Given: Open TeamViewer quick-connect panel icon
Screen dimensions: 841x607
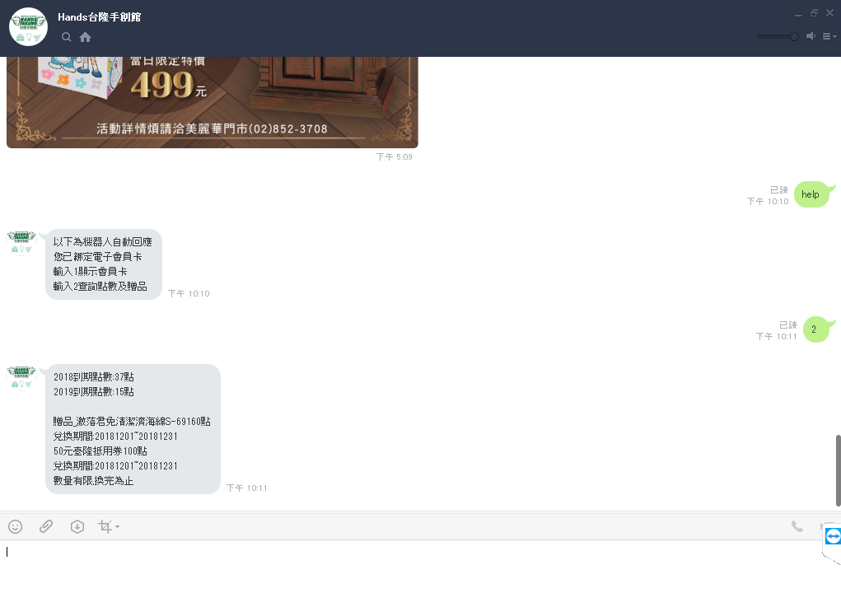Looking at the screenshot, I should point(833,536).
